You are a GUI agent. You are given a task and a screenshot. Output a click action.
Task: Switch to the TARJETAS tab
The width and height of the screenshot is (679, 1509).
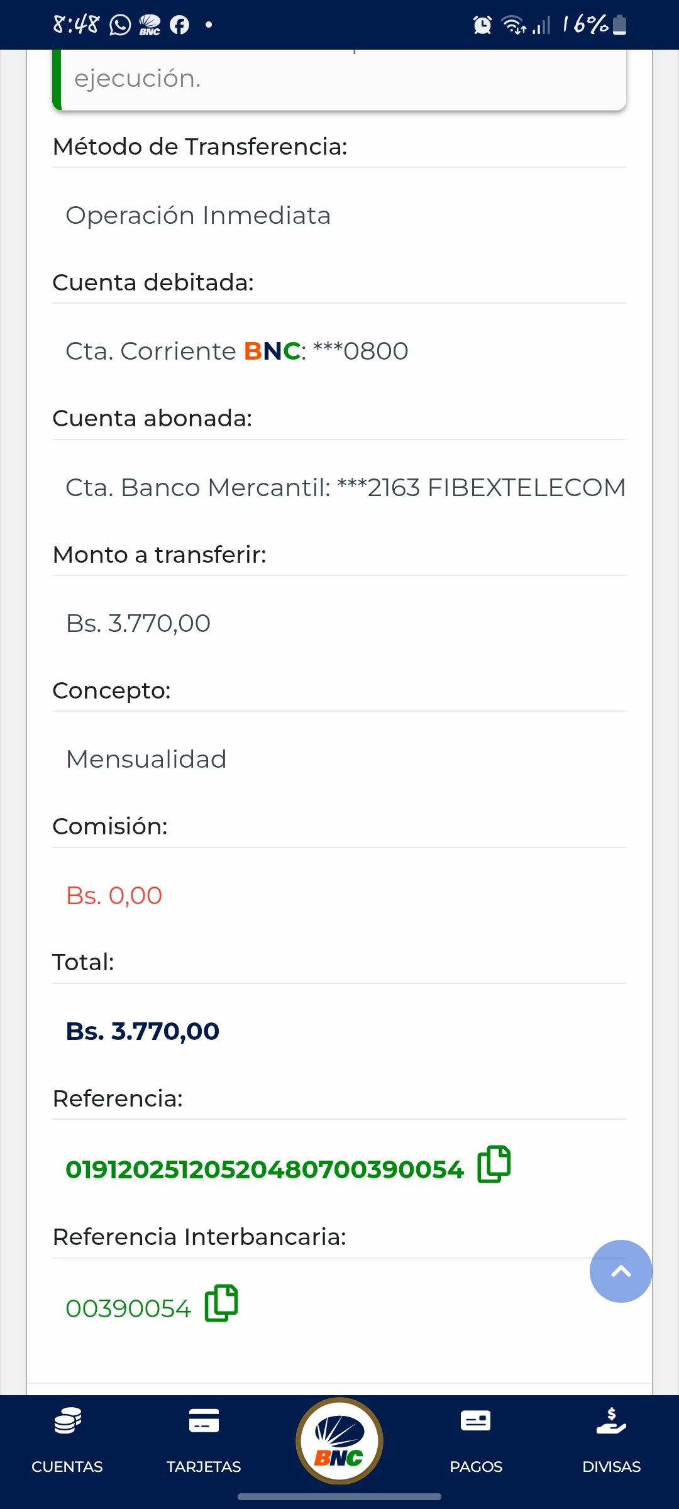[x=204, y=1466]
